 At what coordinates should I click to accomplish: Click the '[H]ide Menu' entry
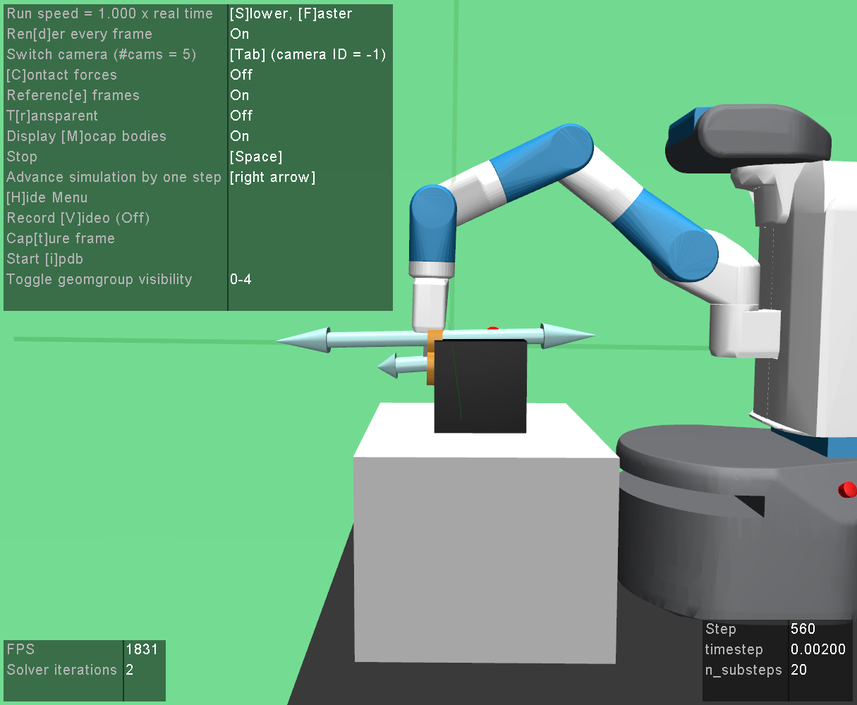tap(47, 197)
